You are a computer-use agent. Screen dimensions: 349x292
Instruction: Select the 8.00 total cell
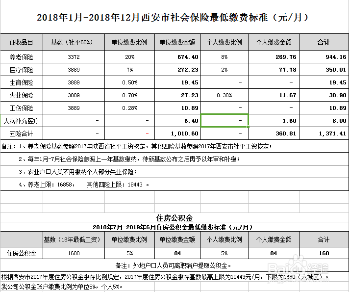coord(324,121)
